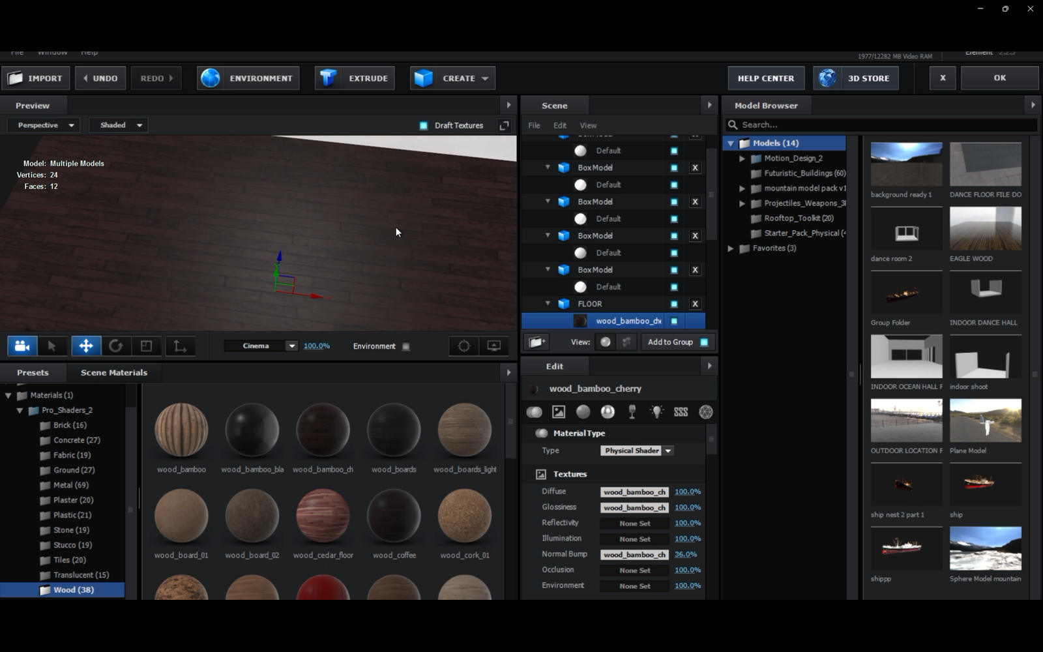Image resolution: width=1043 pixels, height=652 pixels.
Task: Switch Scene view to sphere icon
Action: point(606,342)
